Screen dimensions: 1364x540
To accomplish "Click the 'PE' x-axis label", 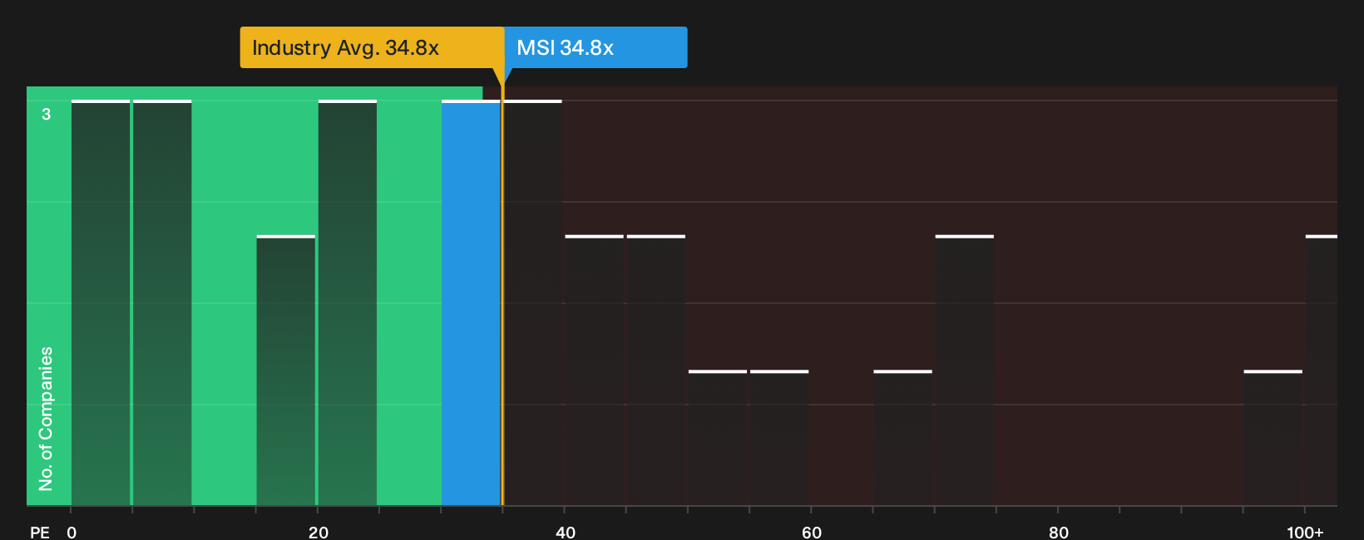I will coord(40,533).
